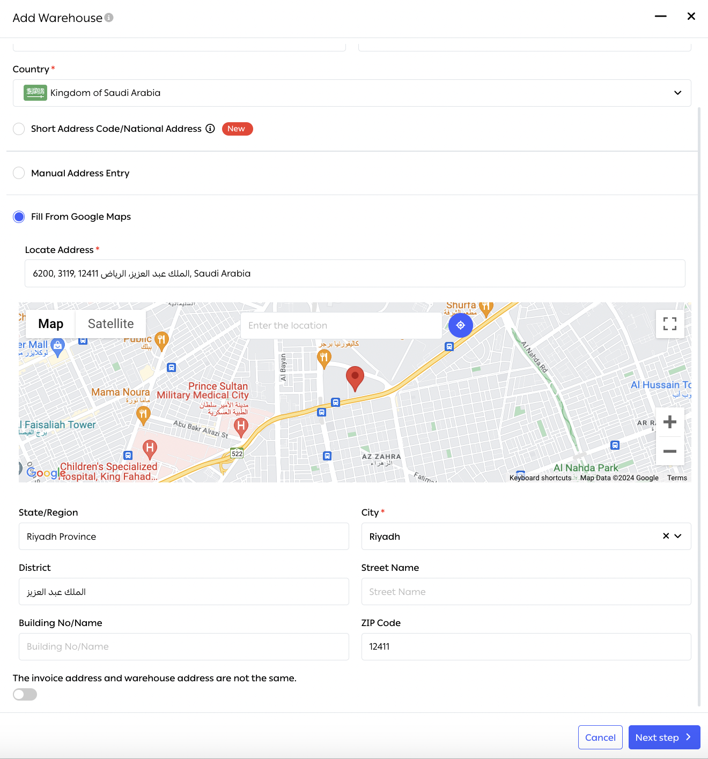This screenshot has height=759, width=708.
Task: Click Al Nahda Park label on map
Action: coord(586,468)
